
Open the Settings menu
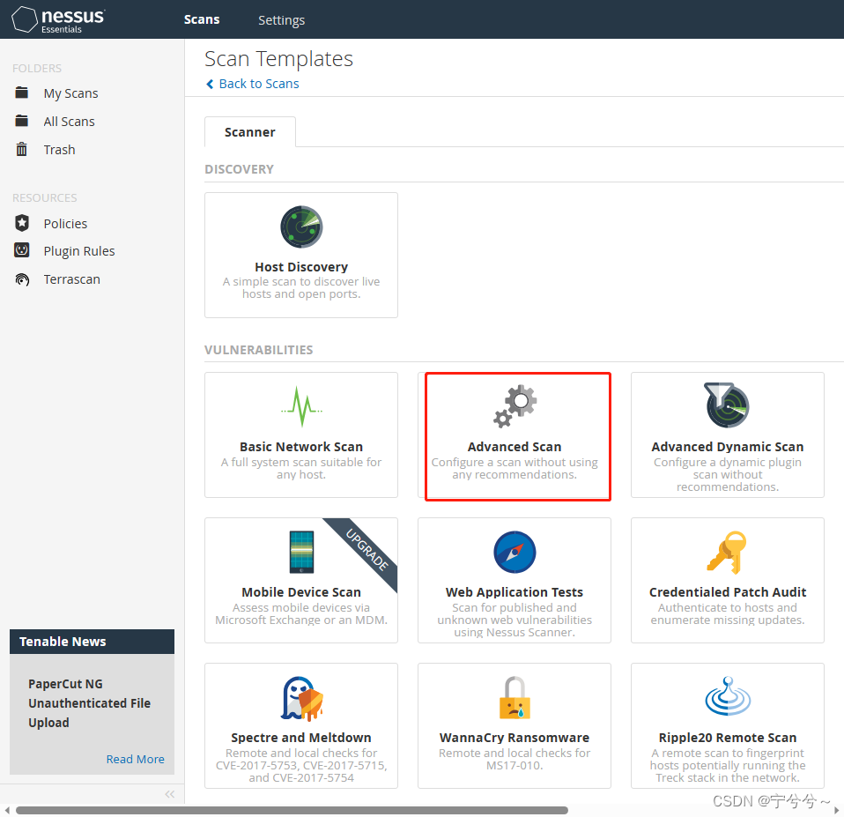(x=282, y=20)
